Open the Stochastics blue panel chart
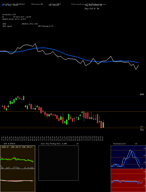 [x=128, y=157]
